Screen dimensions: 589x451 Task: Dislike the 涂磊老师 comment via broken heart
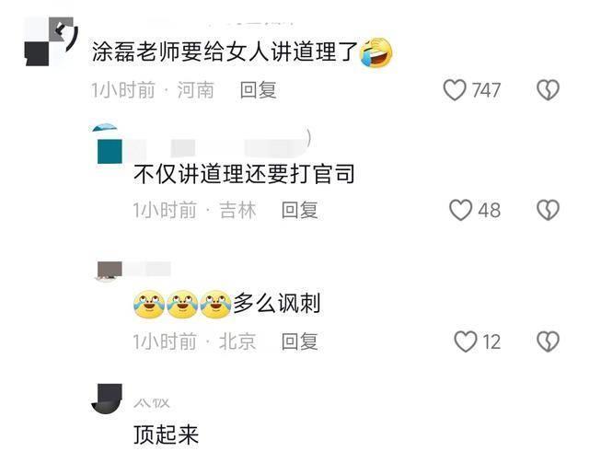(x=549, y=90)
